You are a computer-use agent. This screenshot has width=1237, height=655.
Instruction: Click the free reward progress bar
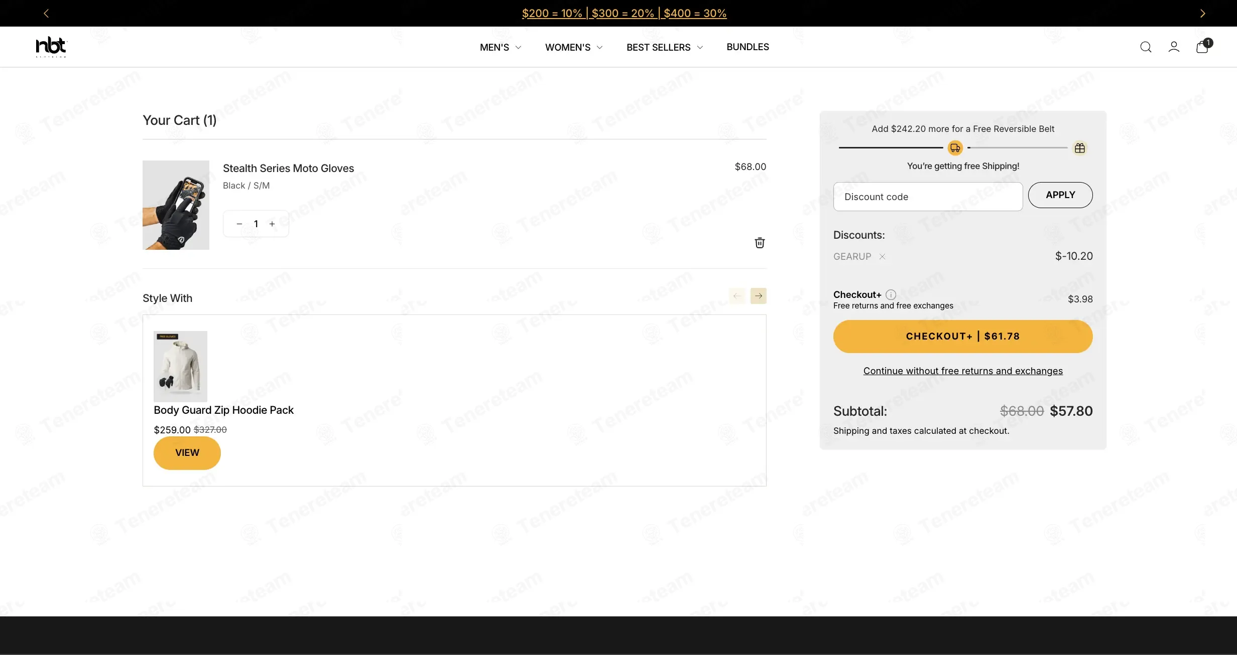coord(963,148)
